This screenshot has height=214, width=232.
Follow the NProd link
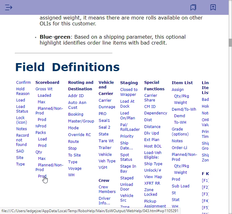click(41, 126)
